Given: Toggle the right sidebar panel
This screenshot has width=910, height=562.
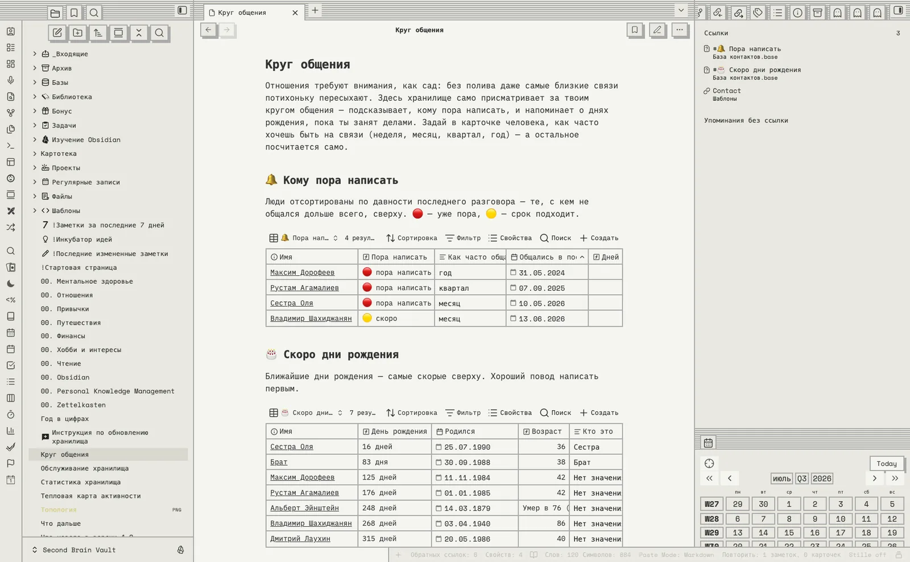Looking at the screenshot, I should click(898, 10).
